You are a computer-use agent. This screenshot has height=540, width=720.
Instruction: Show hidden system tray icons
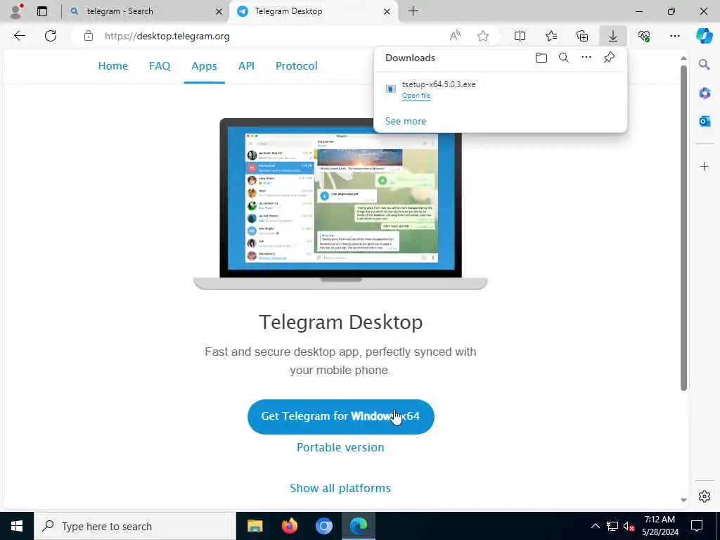(x=595, y=526)
